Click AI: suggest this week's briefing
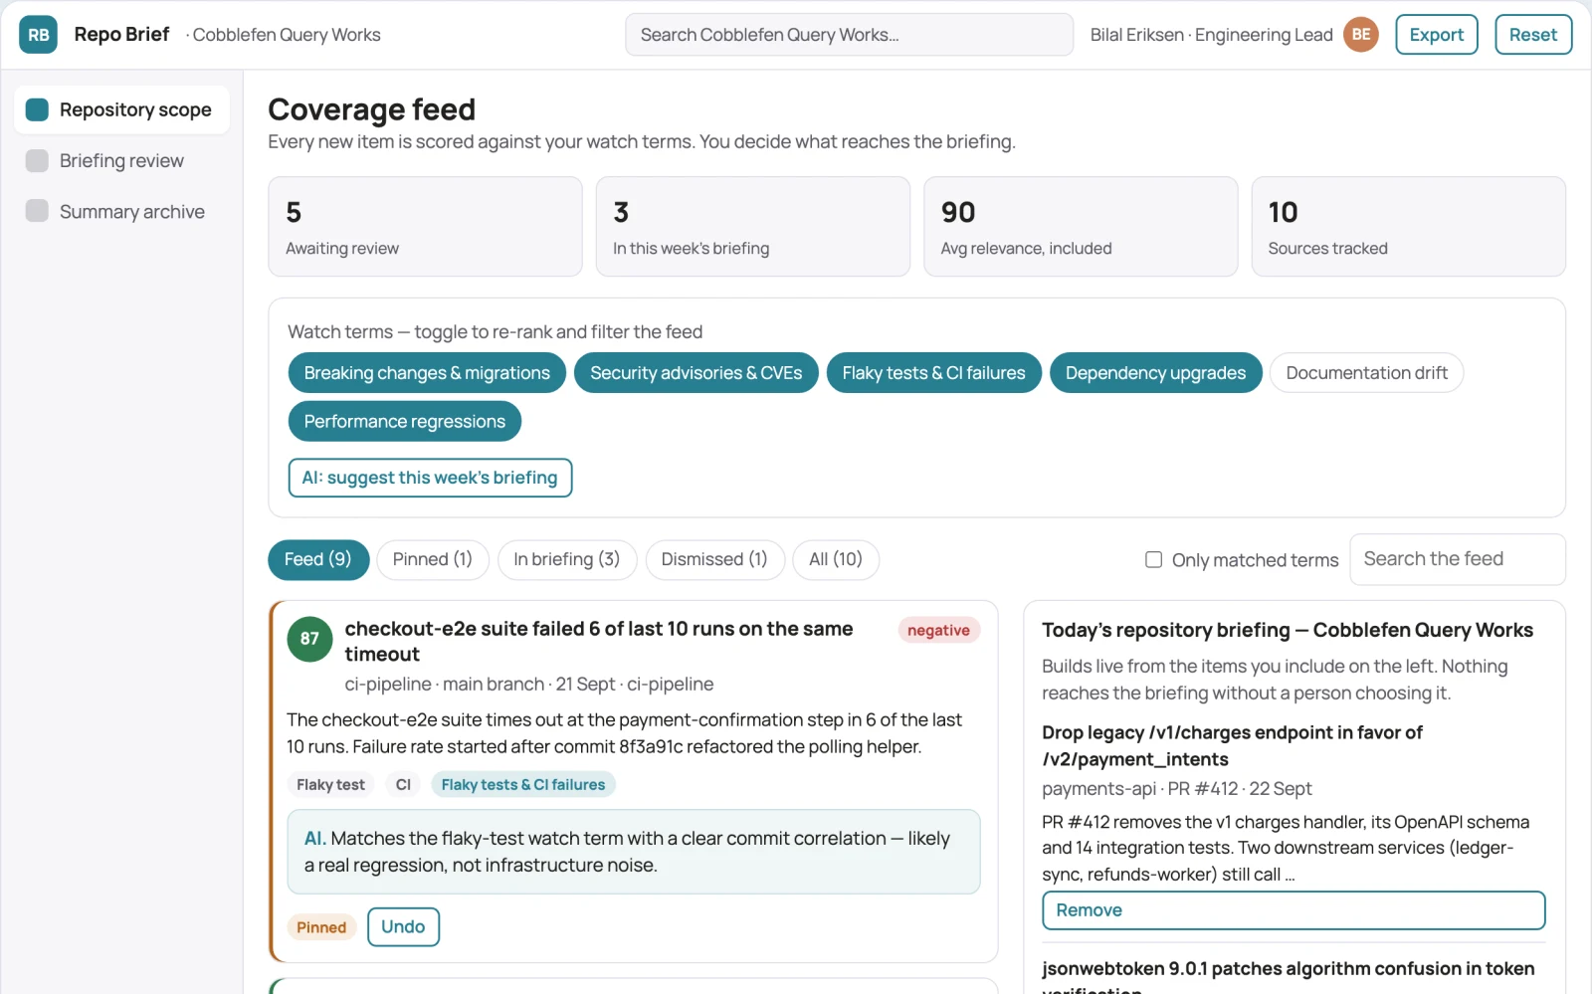 (430, 478)
